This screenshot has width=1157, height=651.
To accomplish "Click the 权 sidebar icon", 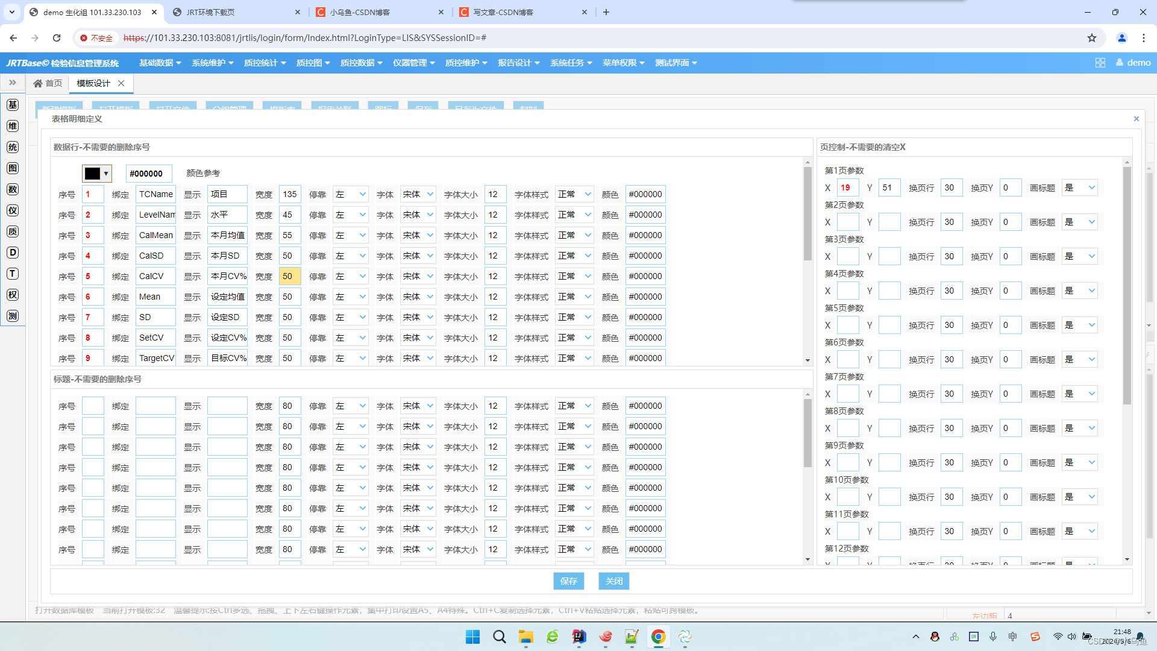I will (x=13, y=295).
